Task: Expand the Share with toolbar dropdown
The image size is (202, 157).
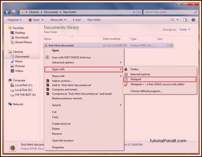Action: click(x=58, y=20)
